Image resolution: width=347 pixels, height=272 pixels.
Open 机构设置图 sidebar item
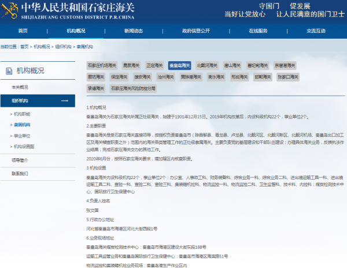[24, 146]
